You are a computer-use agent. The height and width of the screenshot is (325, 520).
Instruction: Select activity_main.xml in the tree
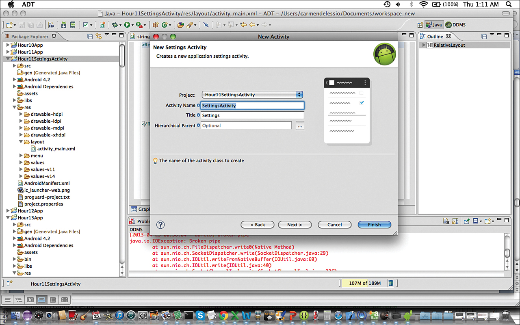(x=53, y=149)
